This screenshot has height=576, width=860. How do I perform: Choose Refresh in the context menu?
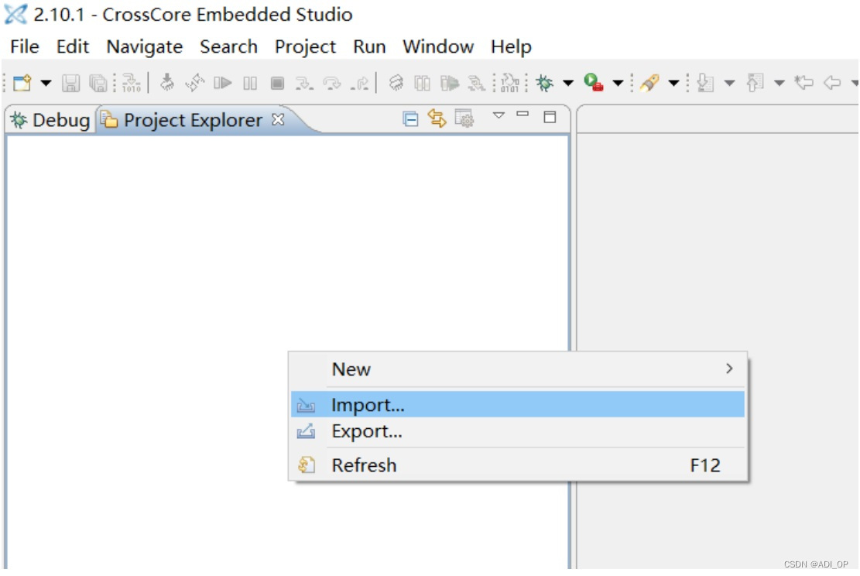click(x=518, y=465)
